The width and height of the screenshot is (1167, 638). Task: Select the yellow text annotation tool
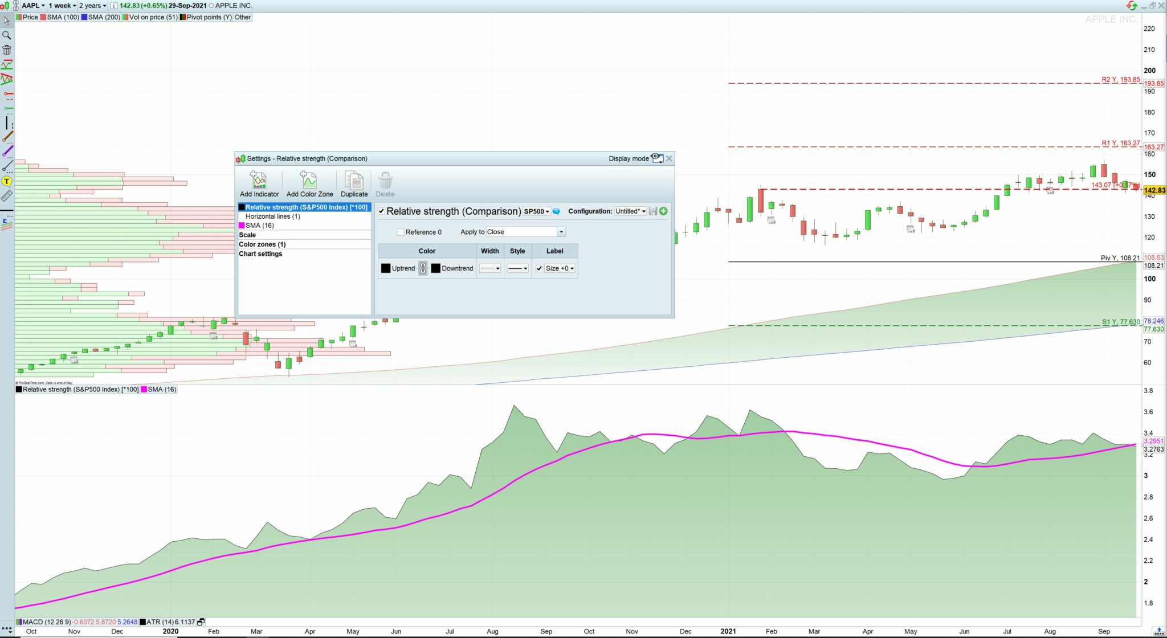pyautogui.click(x=7, y=181)
